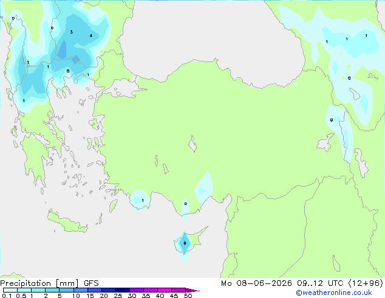Pick the 1–2 mm legend color swatch
The width and height of the screenshot is (385, 298).
(38, 290)
